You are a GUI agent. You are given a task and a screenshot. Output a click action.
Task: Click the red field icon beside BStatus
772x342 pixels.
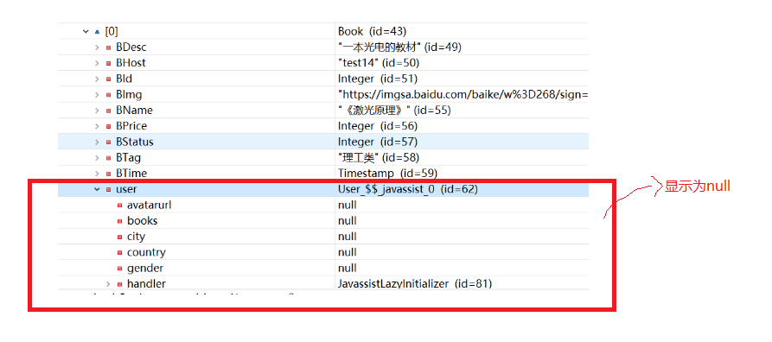coord(108,142)
